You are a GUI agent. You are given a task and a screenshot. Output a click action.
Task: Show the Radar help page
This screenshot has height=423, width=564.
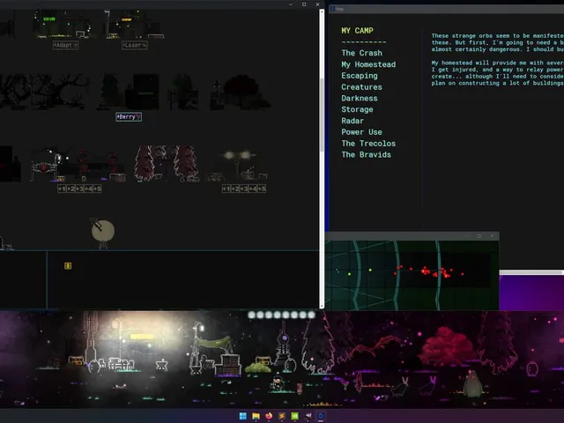click(x=352, y=121)
